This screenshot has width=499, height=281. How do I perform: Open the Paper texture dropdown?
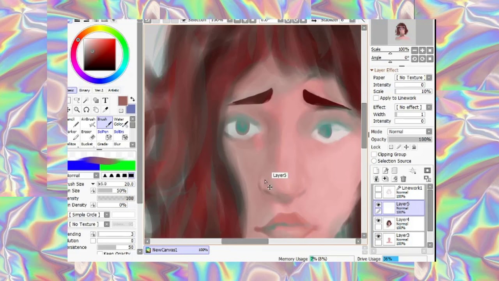[x=413, y=78]
